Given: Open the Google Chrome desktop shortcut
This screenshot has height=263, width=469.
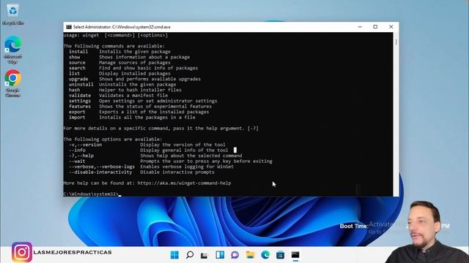Looking at the screenshot, I should [x=12, y=83].
